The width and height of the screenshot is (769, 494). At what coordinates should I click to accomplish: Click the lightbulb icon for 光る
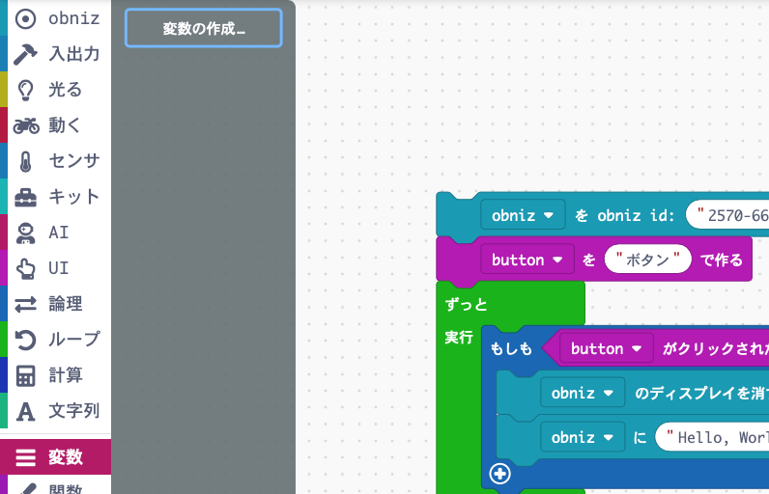point(26,90)
